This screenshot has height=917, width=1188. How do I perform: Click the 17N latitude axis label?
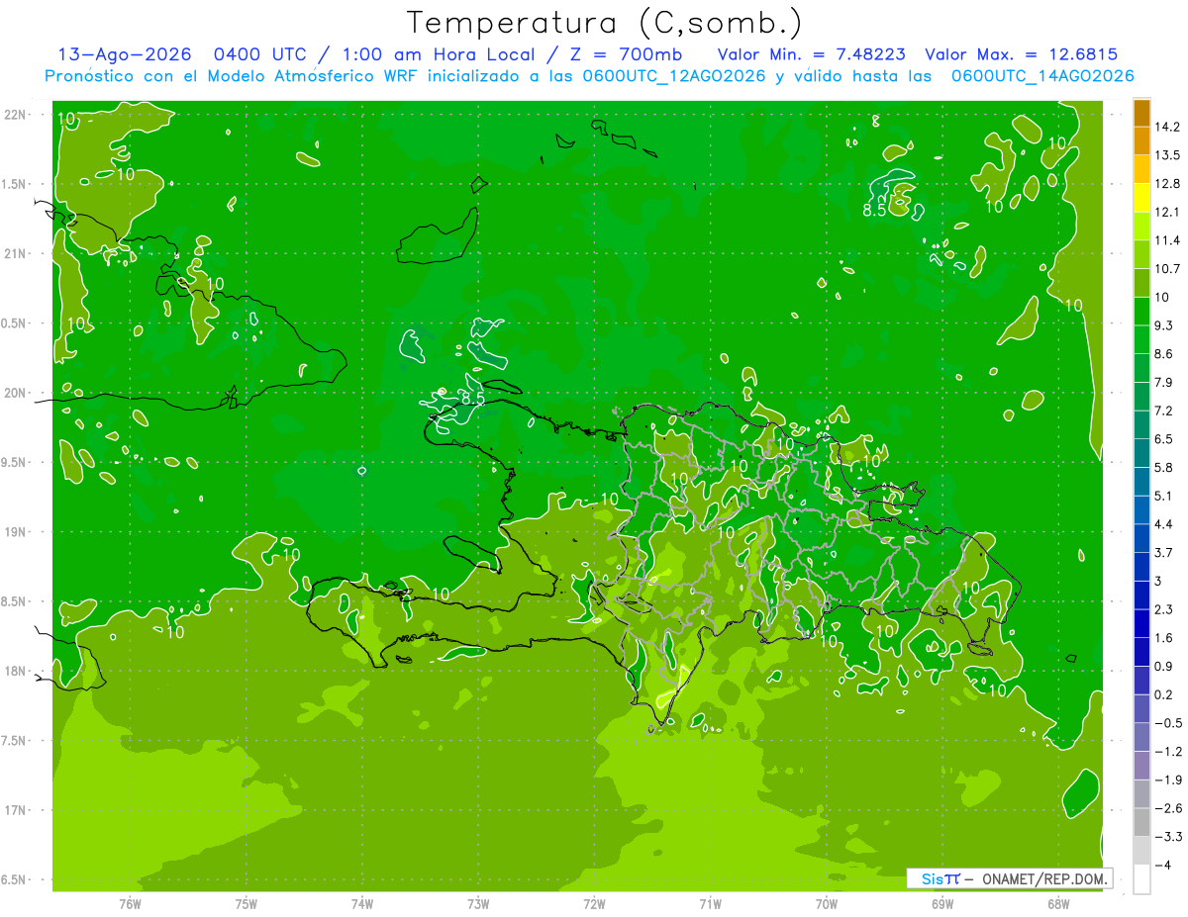(x=14, y=810)
